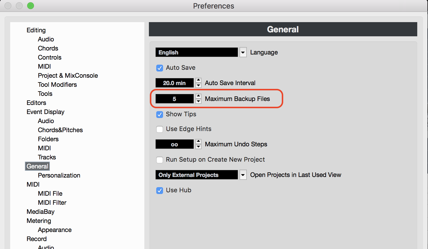Screen dimensions: 428x249
Task: Open the Language dropdown arrow
Action: pos(243,52)
